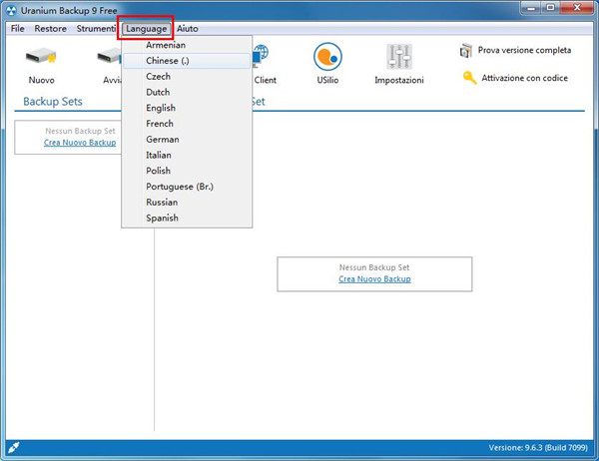Click the key icon for Attivazione

tap(469, 78)
